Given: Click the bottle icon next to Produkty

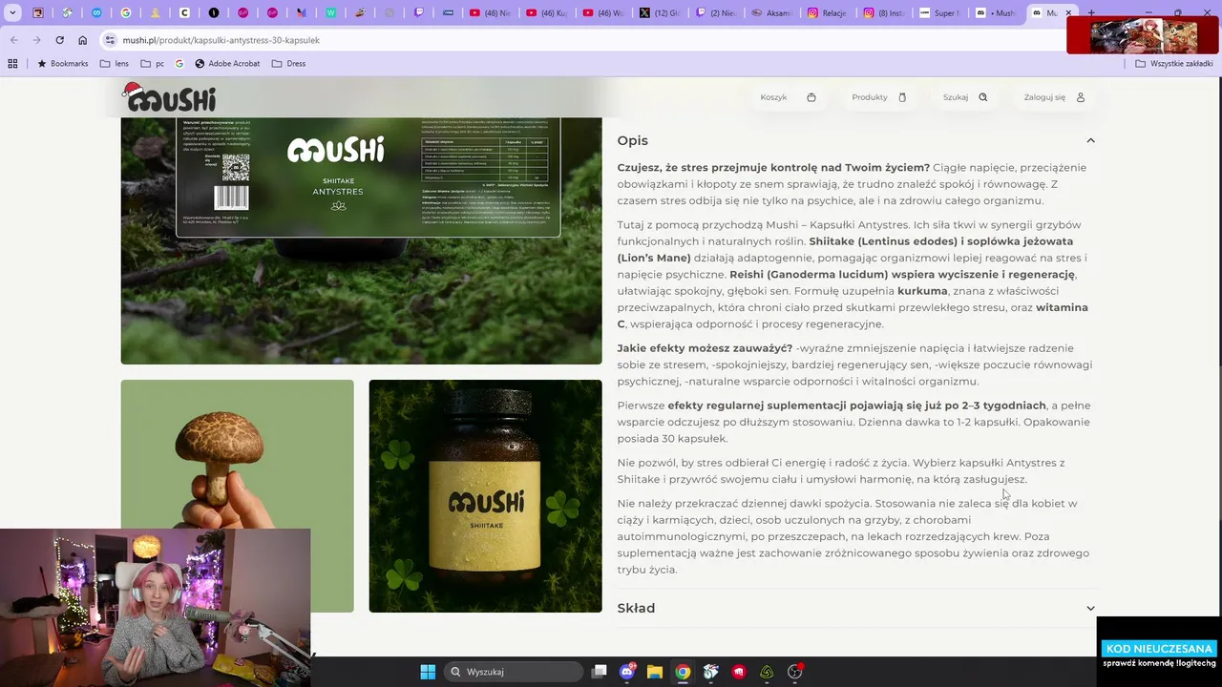Looking at the screenshot, I should [902, 97].
